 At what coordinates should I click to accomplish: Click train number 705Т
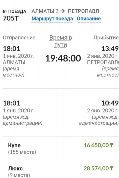click(x=11, y=18)
